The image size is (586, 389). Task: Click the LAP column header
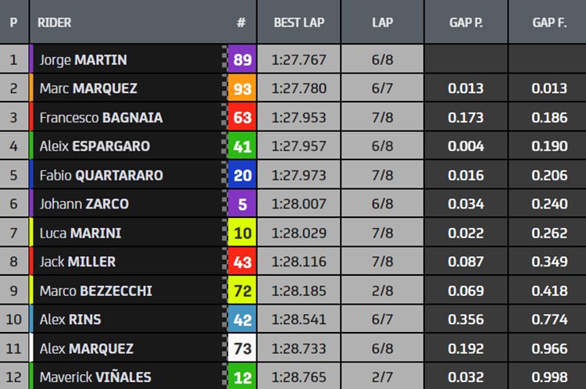(382, 22)
